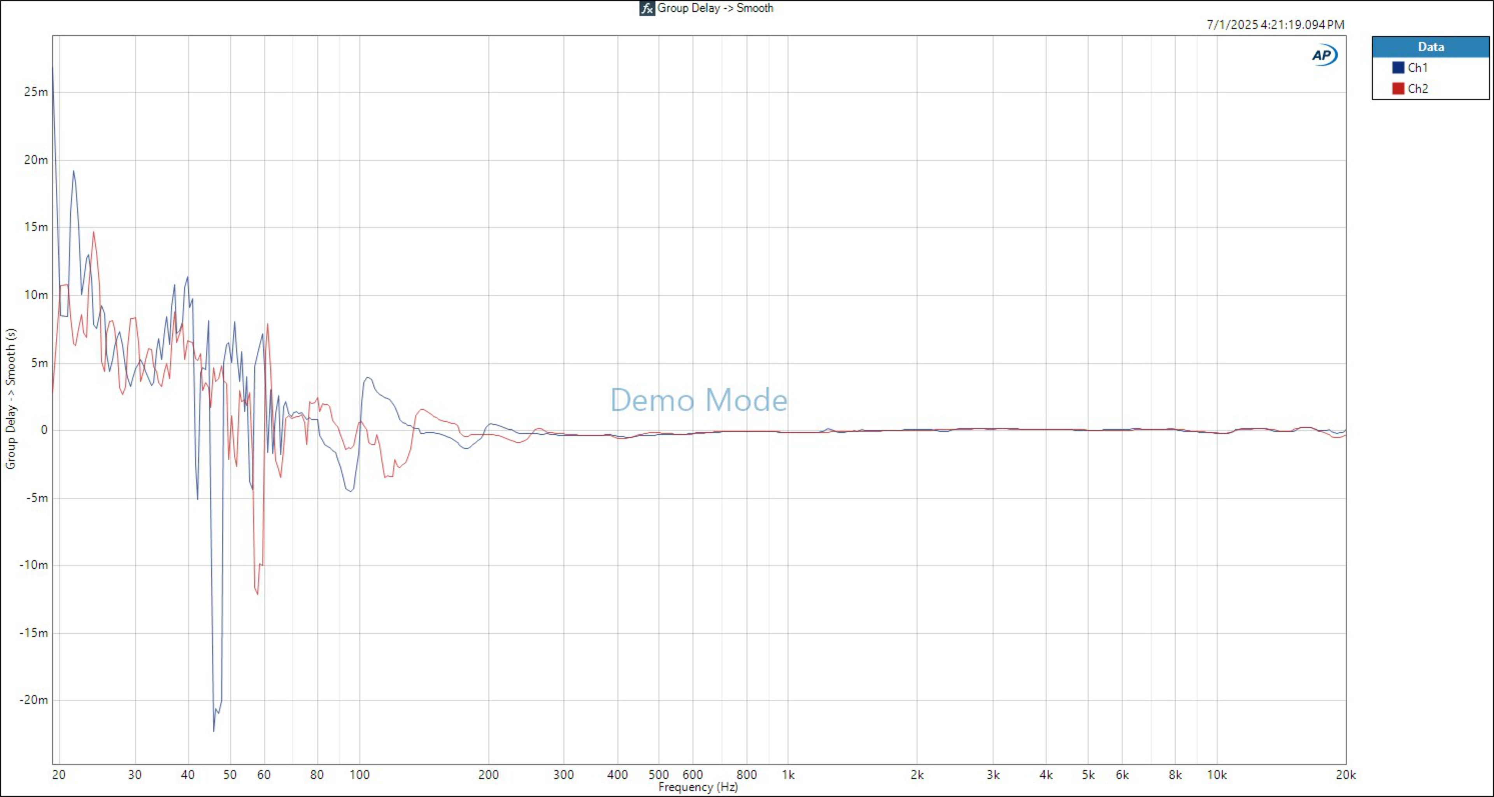Click the Frequency (Hz) axis title
The image size is (1494, 797).
point(698,787)
